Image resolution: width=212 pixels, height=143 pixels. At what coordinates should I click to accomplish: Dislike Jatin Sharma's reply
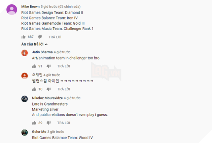[x=48, y=66]
